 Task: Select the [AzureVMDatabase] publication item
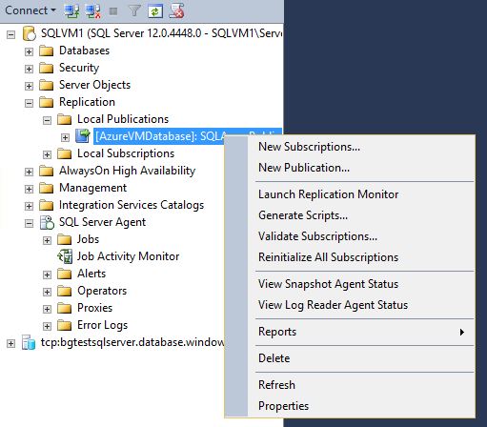click(159, 136)
